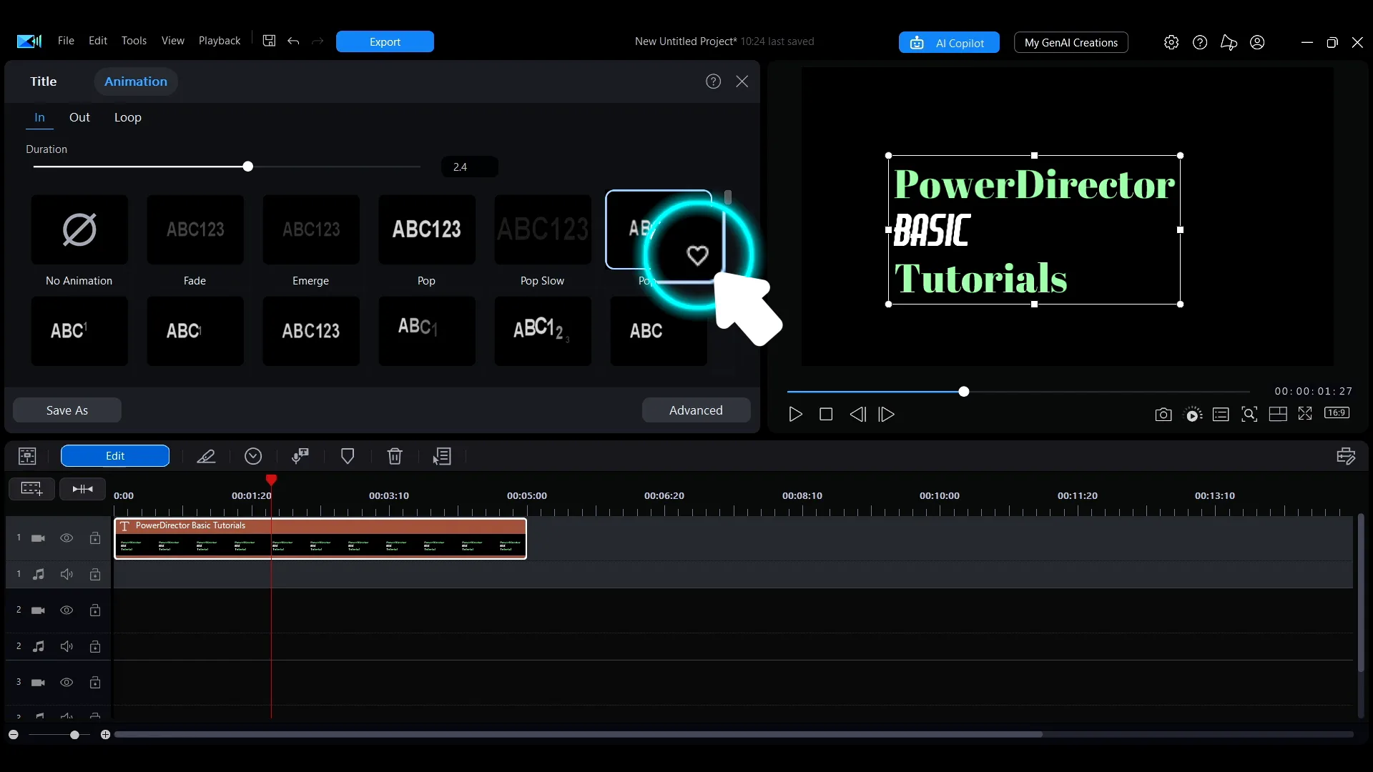Click the Save As button
Image resolution: width=1373 pixels, height=772 pixels.
[67, 410]
